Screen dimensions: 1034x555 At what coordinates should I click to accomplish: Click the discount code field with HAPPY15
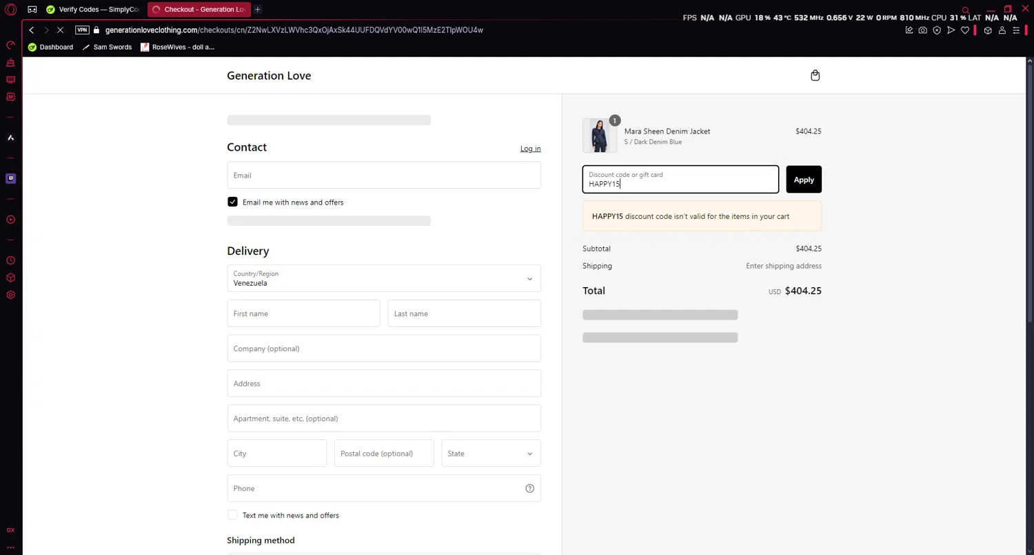pos(680,180)
